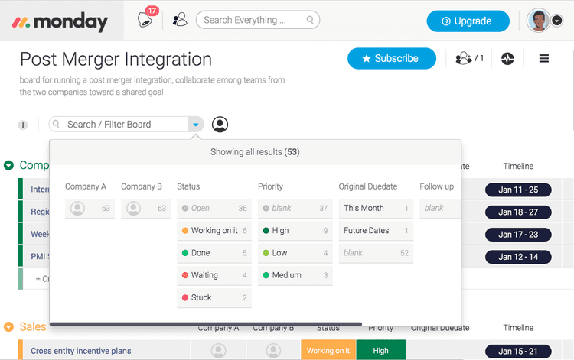The height and width of the screenshot is (360, 574).
Task: Filter Original Duedate by This Month
Action: [376, 209]
